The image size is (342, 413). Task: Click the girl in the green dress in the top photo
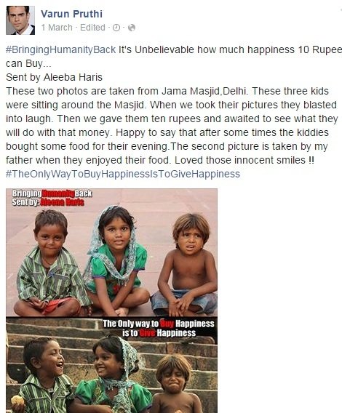click(116, 260)
